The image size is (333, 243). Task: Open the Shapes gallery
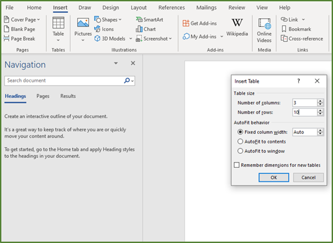(108, 19)
